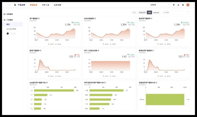197x117 pixels.
Task: Open the user avatar menu
Action: [188, 5]
